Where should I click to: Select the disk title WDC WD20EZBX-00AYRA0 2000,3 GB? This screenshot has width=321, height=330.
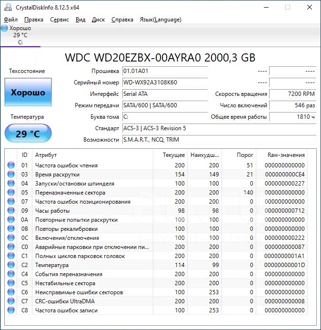pos(160,57)
